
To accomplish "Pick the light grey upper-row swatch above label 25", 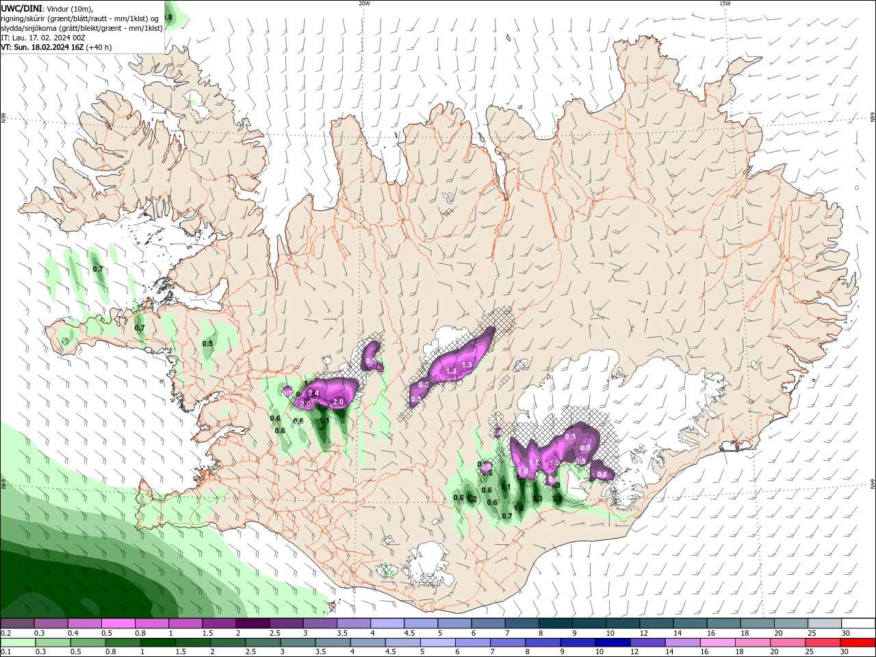I will click(x=825, y=623).
